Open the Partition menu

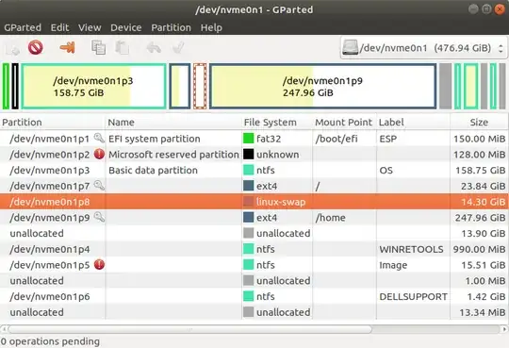[x=171, y=27]
